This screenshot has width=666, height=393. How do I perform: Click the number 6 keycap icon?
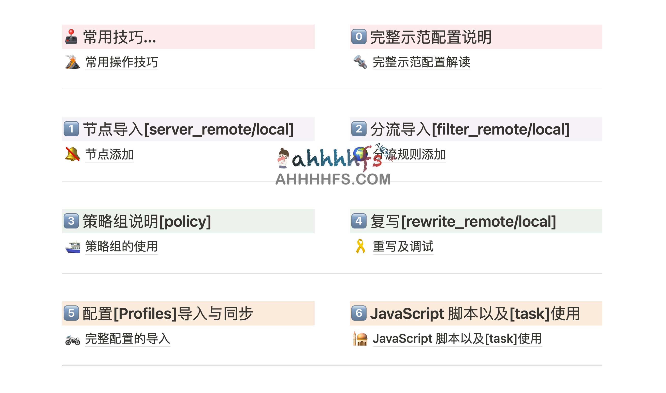click(x=359, y=313)
